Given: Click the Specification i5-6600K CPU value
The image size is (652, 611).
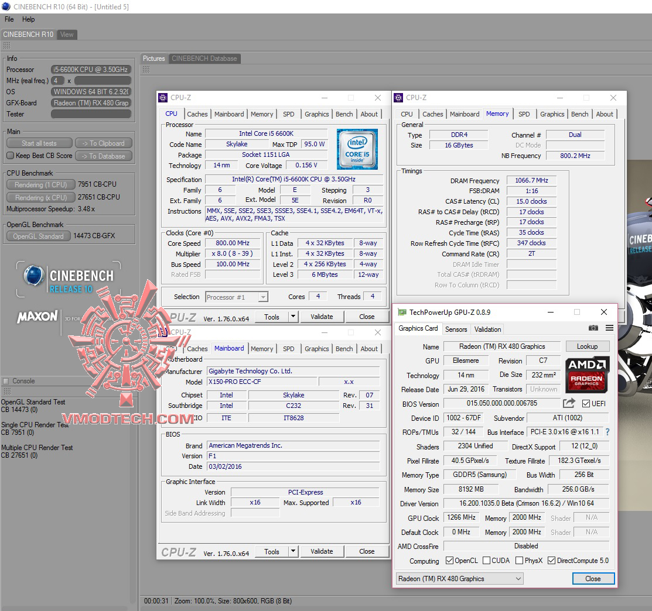Looking at the screenshot, I should [x=293, y=179].
